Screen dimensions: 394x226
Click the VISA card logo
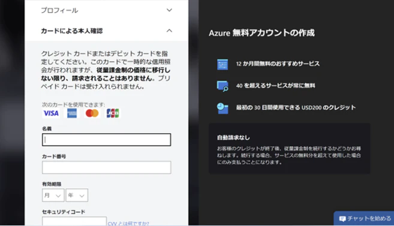coord(51,113)
